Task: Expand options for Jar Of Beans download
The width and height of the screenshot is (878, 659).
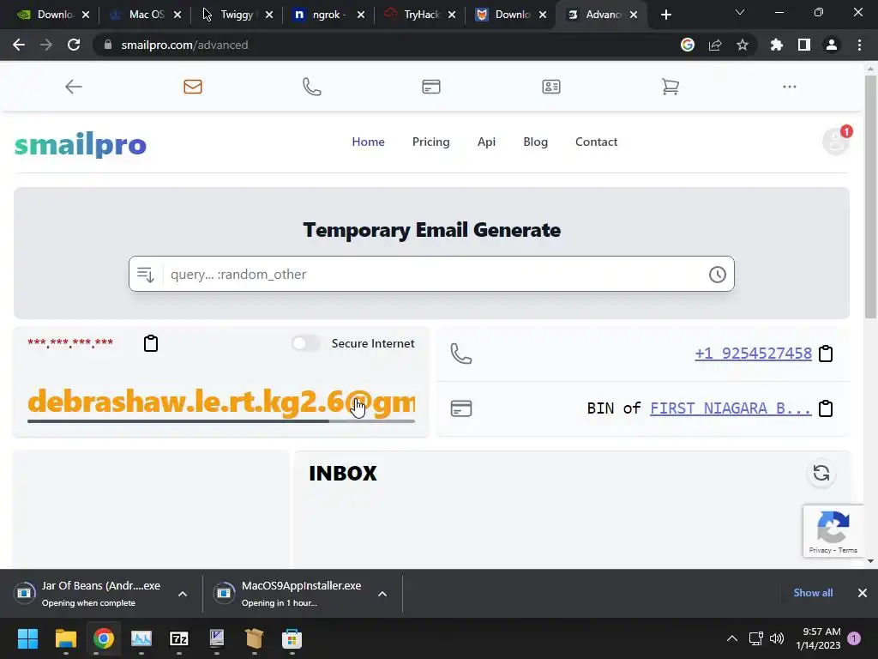Action: tap(183, 594)
